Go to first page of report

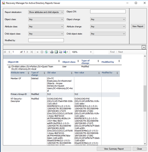point(5,52)
